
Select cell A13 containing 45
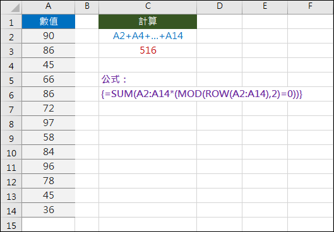49,195
